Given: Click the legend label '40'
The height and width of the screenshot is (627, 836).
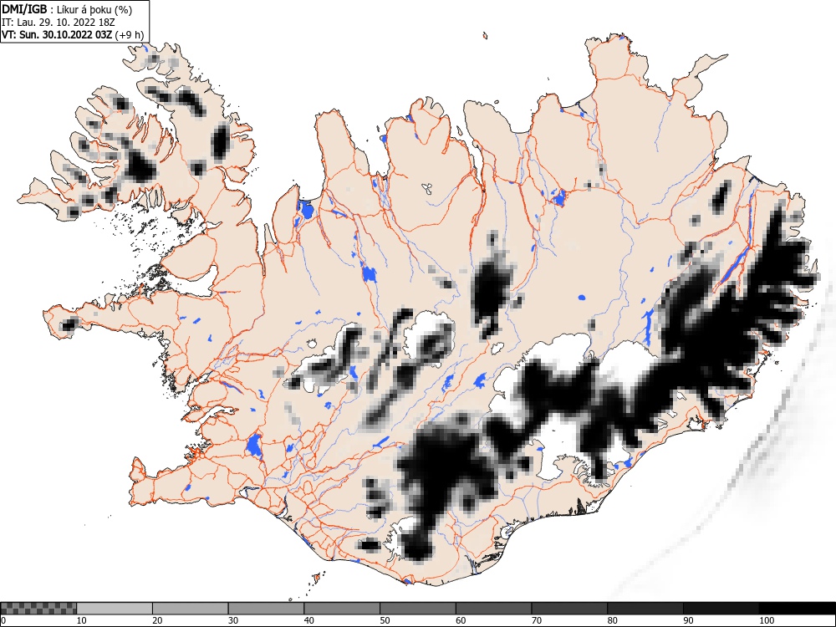Looking at the screenshot, I should (308, 620).
